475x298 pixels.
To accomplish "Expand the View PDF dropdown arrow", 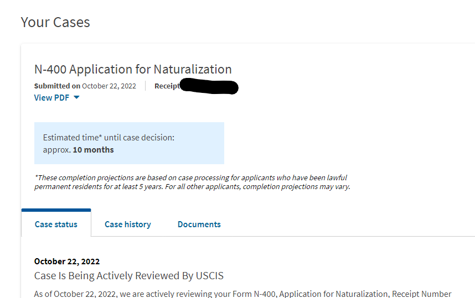I will click(76, 98).
